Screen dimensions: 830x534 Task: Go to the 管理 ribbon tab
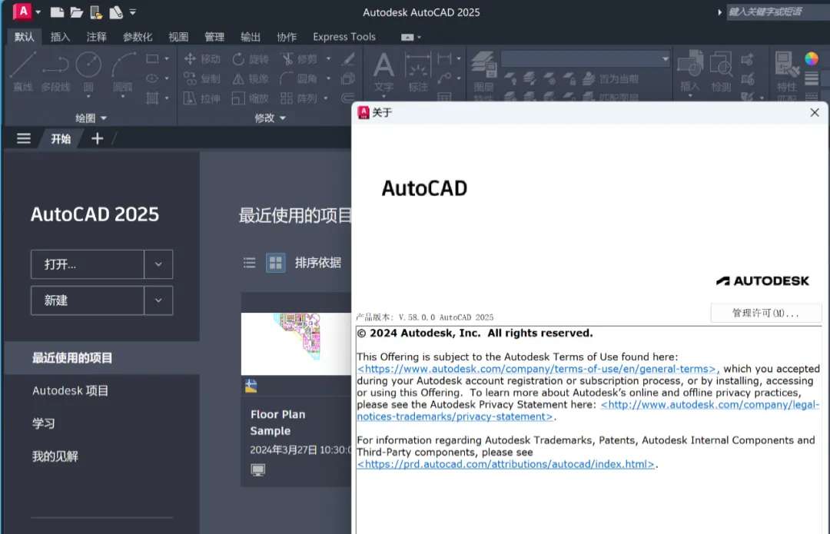click(x=214, y=37)
